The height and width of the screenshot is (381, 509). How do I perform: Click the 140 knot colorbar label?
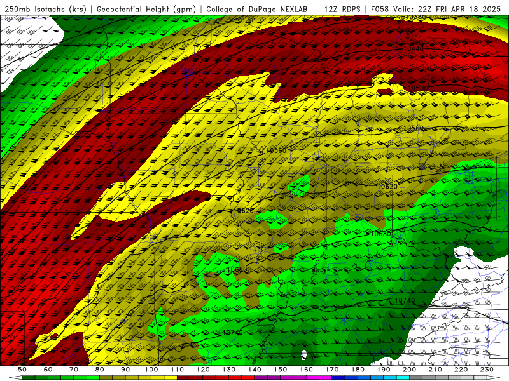[255, 370]
